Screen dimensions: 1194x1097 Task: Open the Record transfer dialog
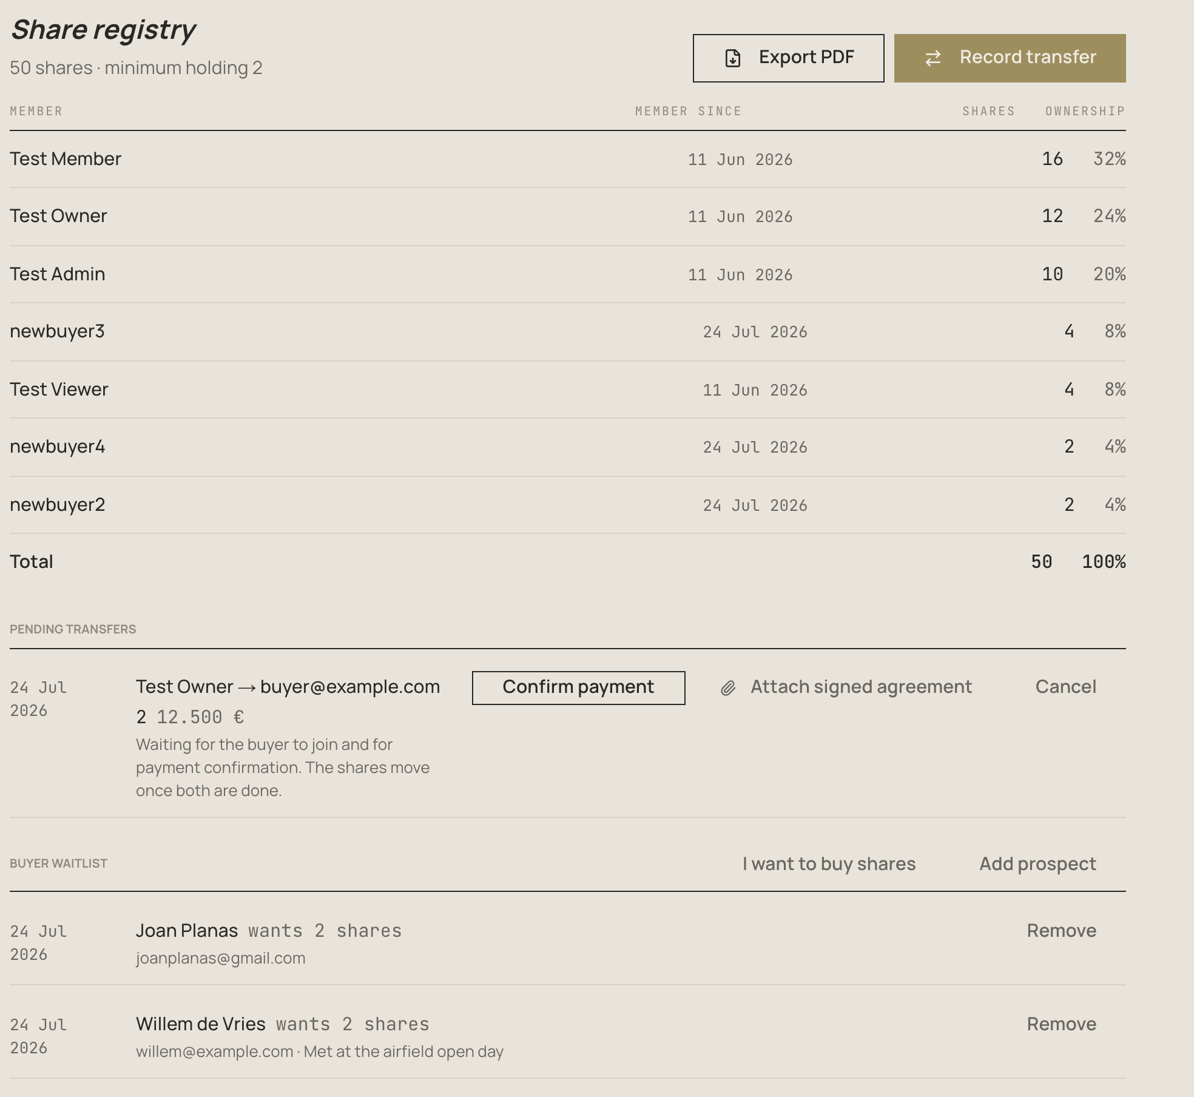click(1010, 58)
